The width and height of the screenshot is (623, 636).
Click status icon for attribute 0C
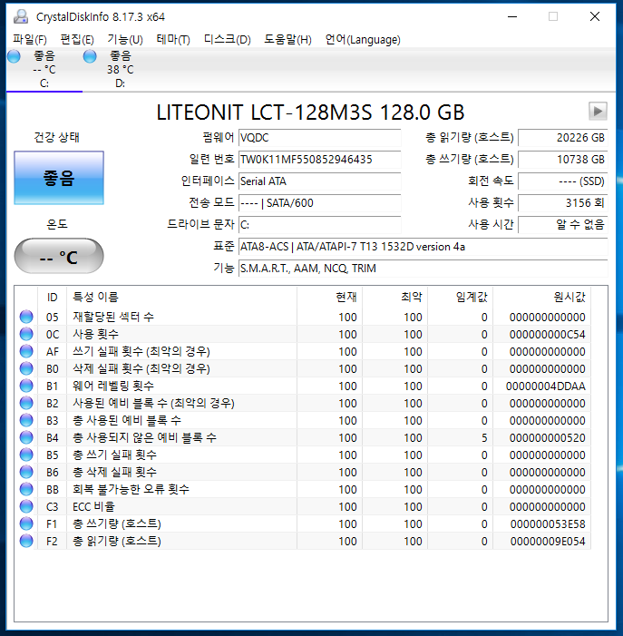click(26, 334)
